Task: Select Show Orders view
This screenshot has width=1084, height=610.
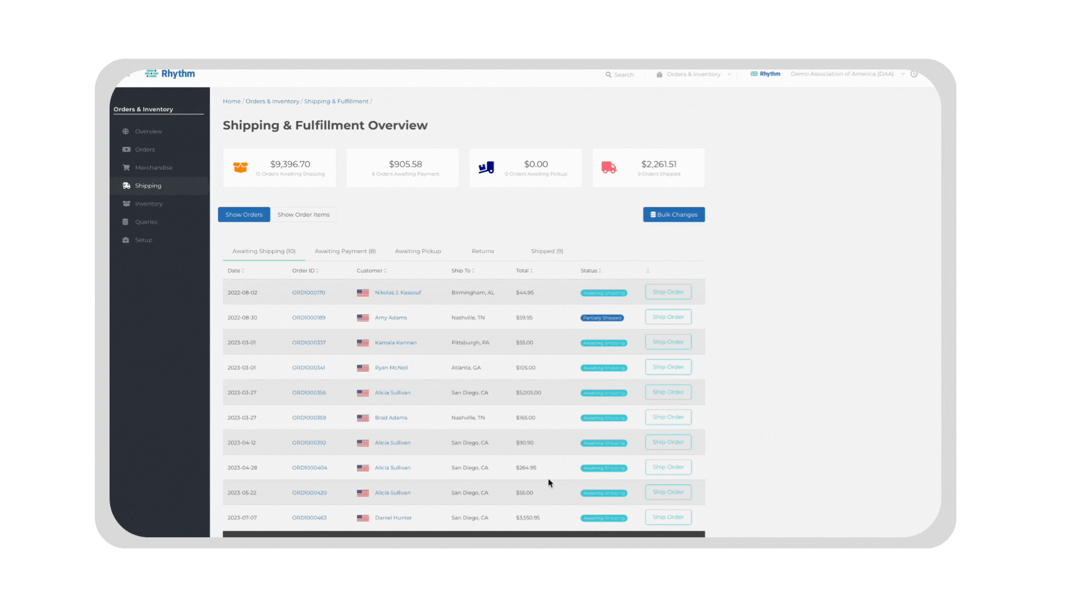Action: coord(244,215)
